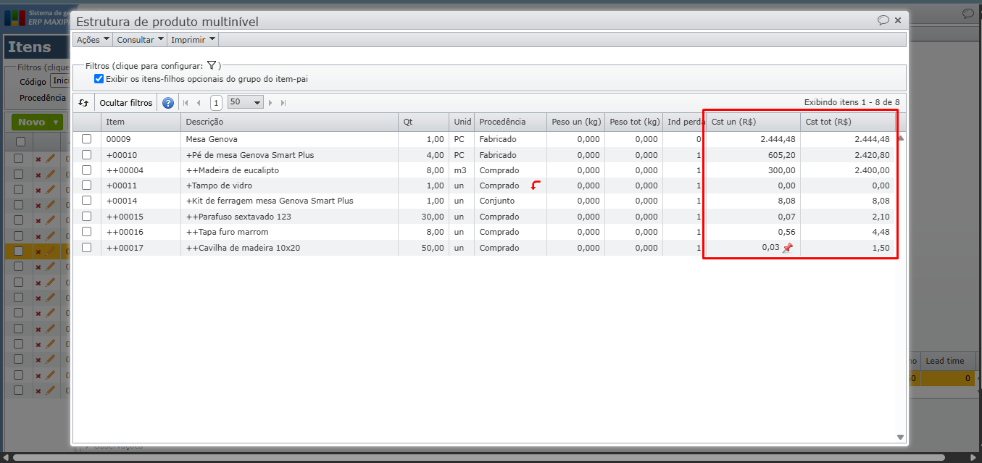Click 'Exibindo itens 1 - 8 de 8' text

852,103
